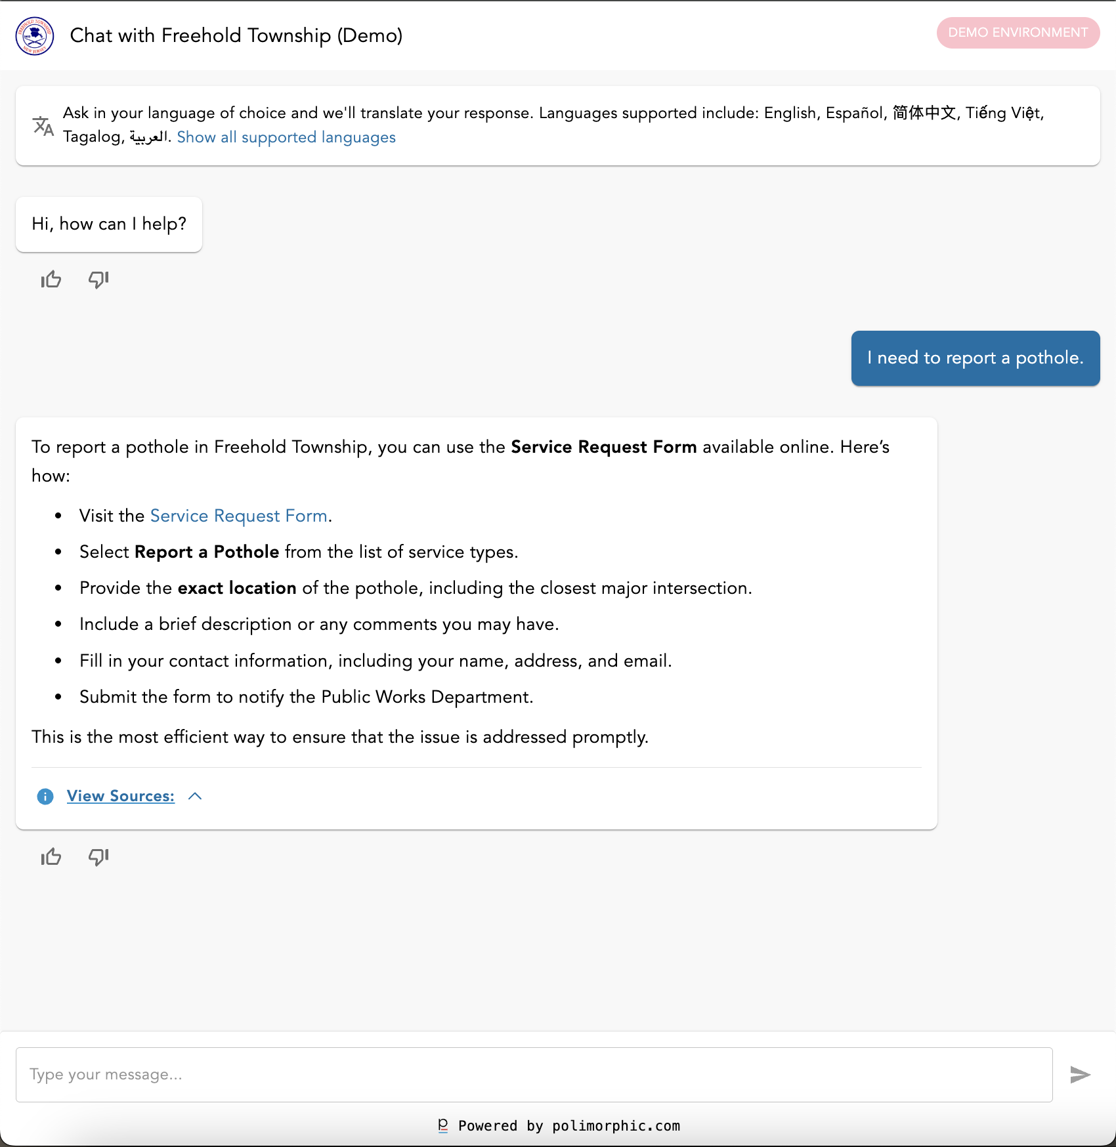Viewport: 1116px width, 1147px height.
Task: Click the Demo Environment badge
Action: coord(1018,33)
